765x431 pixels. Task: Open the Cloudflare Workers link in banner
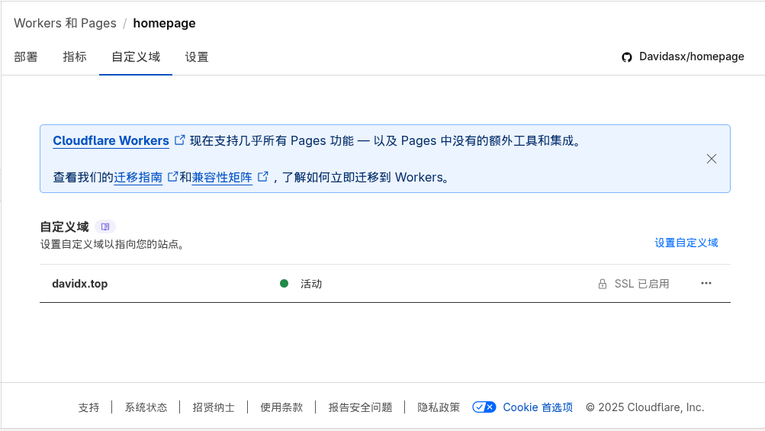[111, 141]
